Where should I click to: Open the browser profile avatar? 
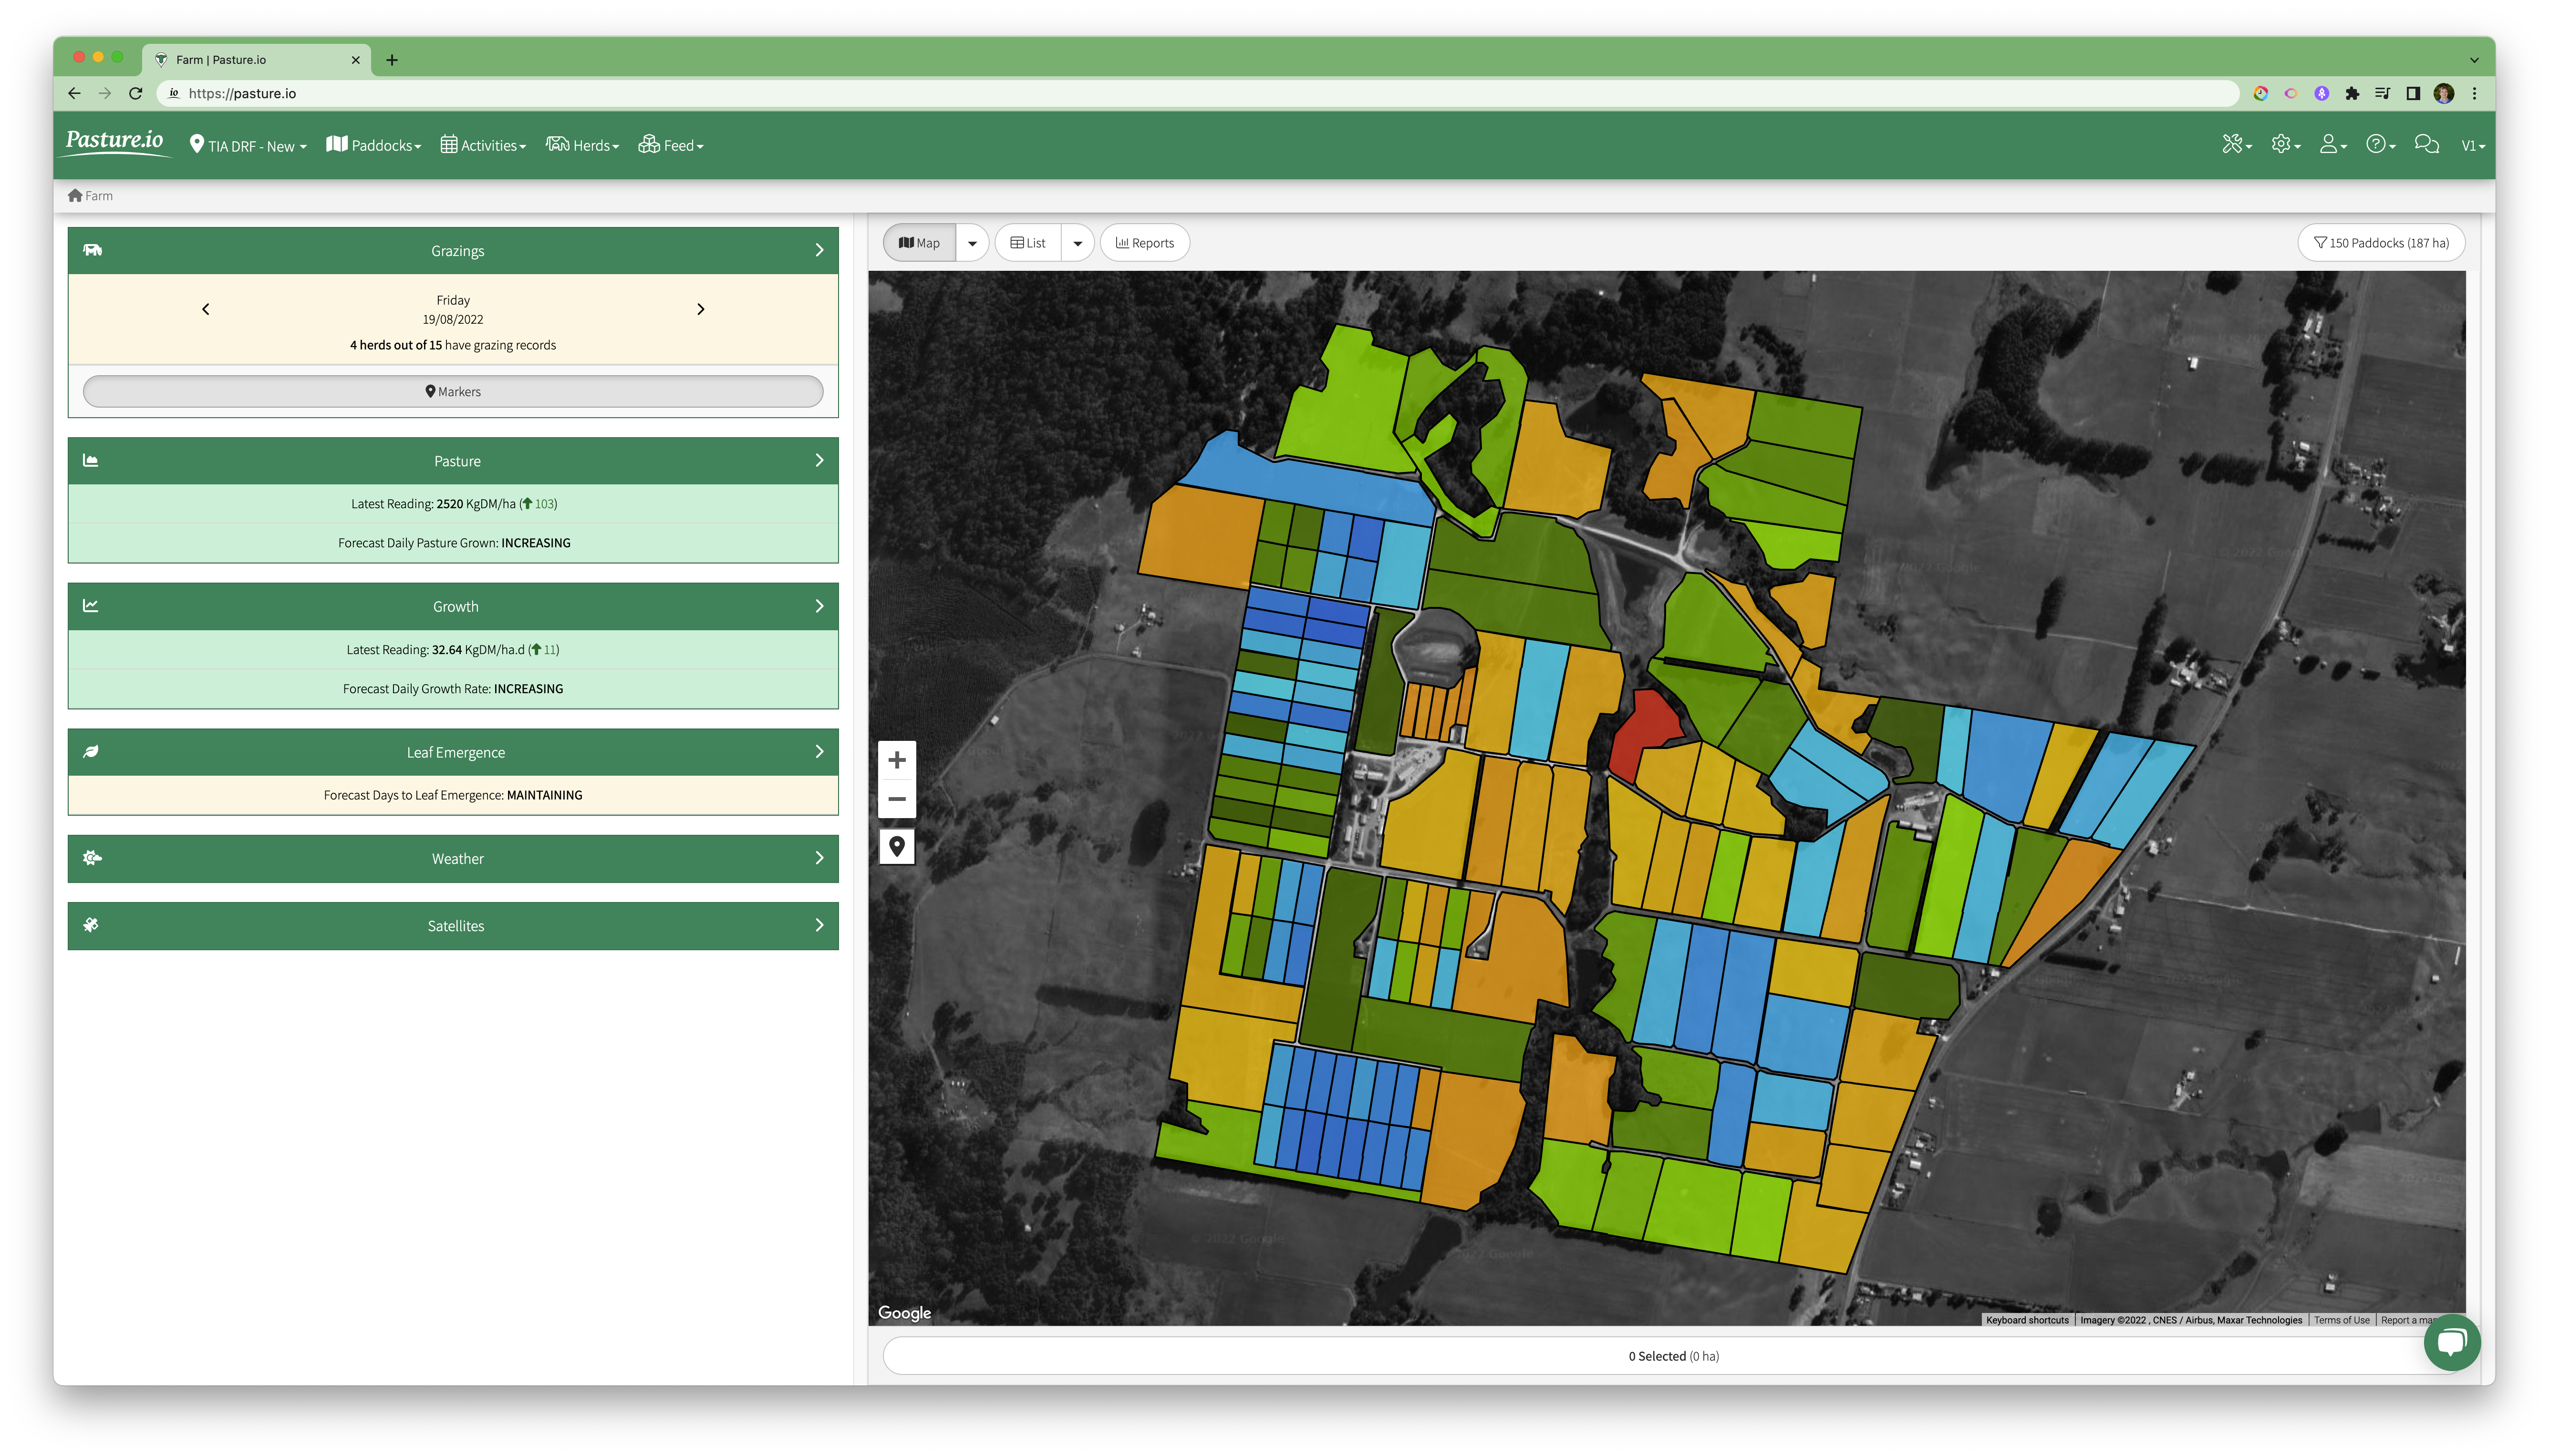2444,93
